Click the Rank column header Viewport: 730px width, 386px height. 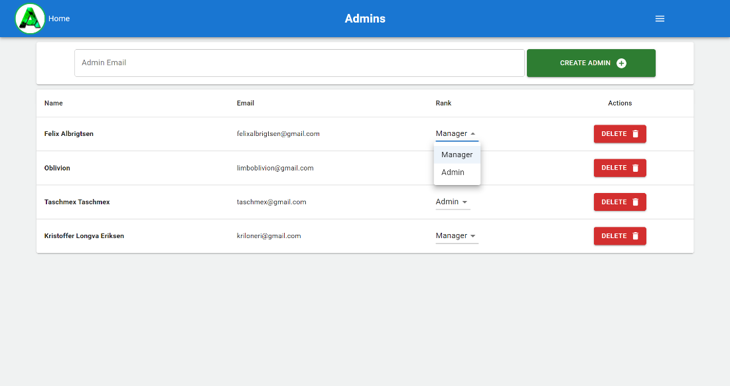pyautogui.click(x=443, y=103)
